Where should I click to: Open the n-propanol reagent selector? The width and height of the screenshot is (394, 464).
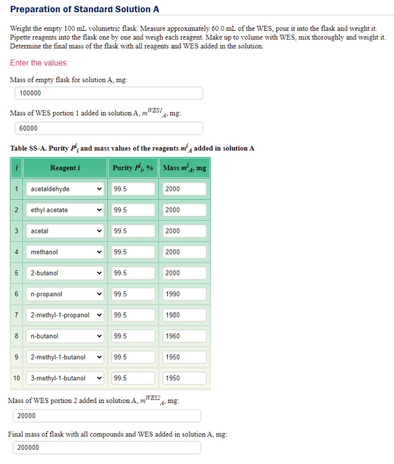pyautogui.click(x=65, y=294)
